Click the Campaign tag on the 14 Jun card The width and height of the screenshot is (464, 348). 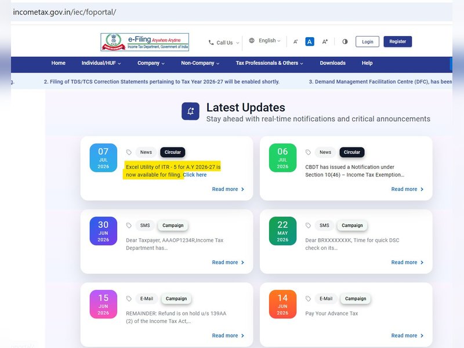pos(356,299)
